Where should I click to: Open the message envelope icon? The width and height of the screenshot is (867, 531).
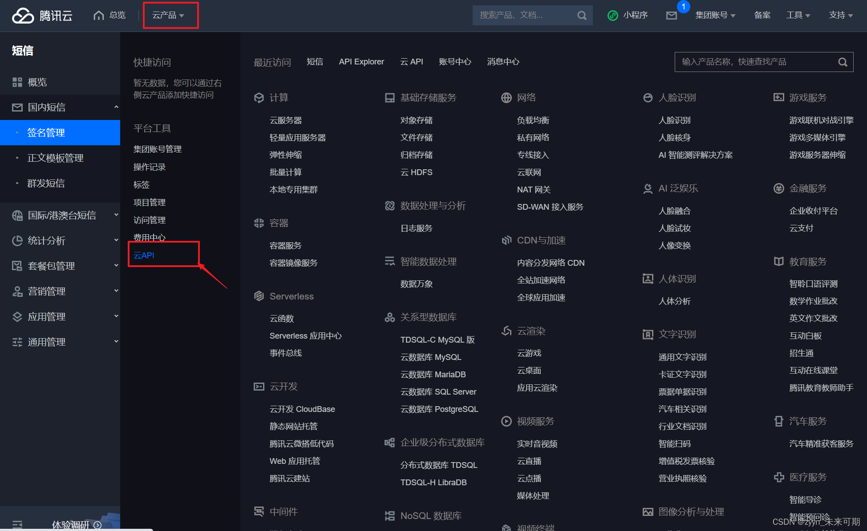click(x=672, y=16)
